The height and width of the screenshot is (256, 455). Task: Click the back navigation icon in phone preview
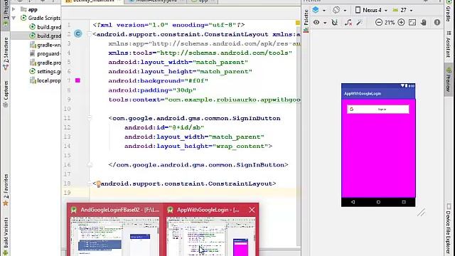(x=353, y=202)
